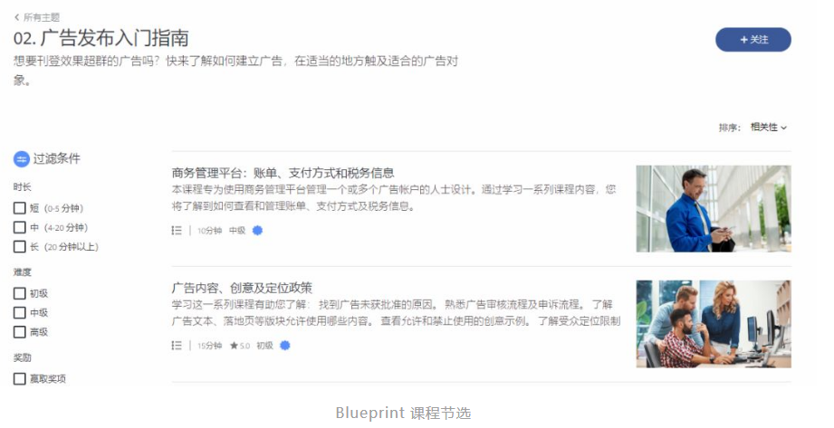Screen dimensions: 834x428
Task: Enable the 长 (20 分钟以上) filter
Action: point(20,247)
